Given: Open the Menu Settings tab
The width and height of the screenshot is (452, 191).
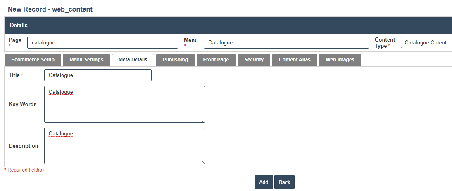Looking at the screenshot, I should tap(86, 60).
